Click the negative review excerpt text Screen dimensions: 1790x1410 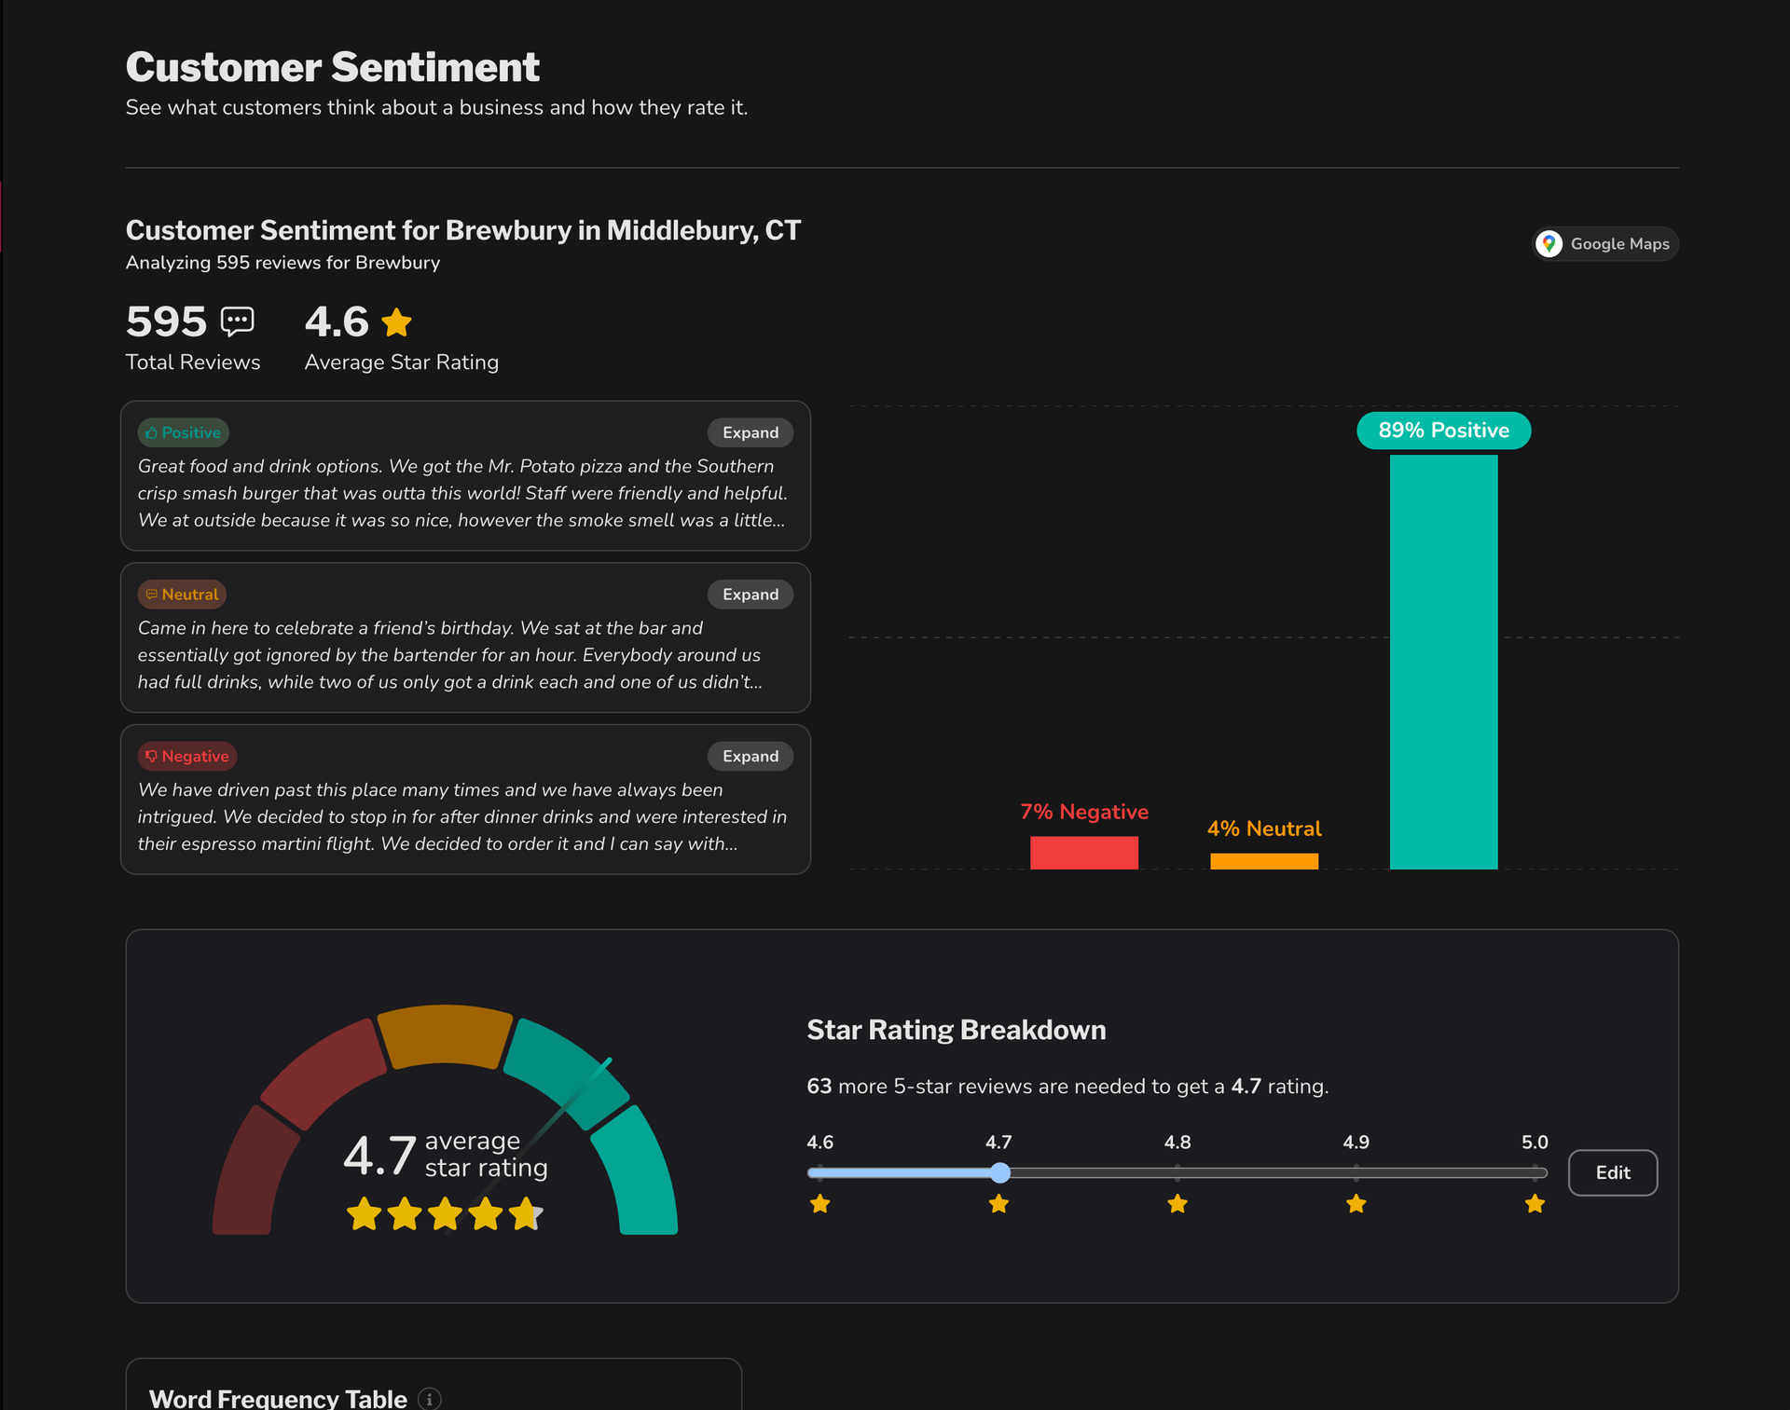[x=462, y=816]
